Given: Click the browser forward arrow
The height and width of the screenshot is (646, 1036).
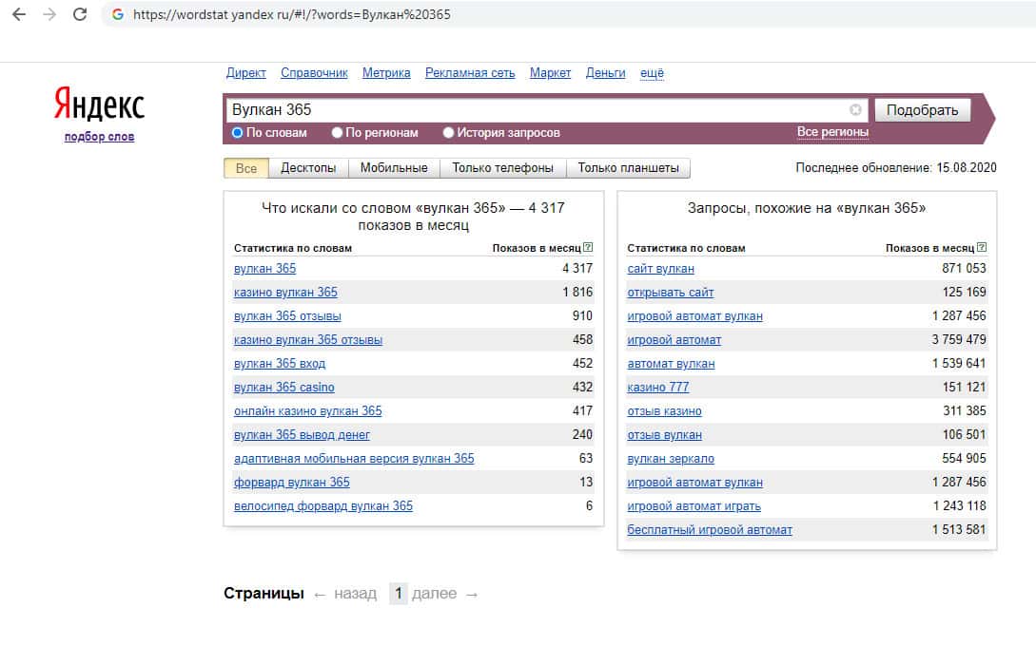Looking at the screenshot, I should (x=49, y=14).
